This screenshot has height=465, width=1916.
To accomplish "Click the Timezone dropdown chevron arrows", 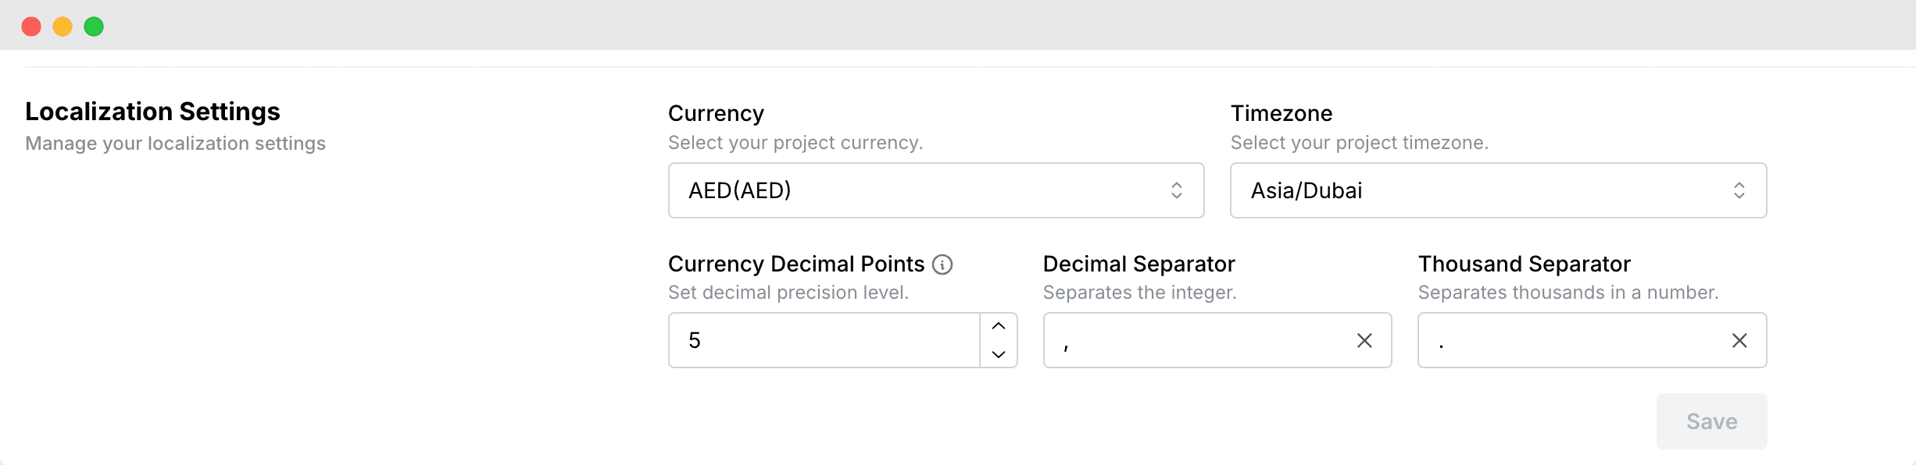I will pos(1739,190).
